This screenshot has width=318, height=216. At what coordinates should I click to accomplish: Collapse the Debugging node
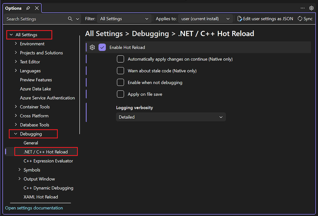coord(15,134)
